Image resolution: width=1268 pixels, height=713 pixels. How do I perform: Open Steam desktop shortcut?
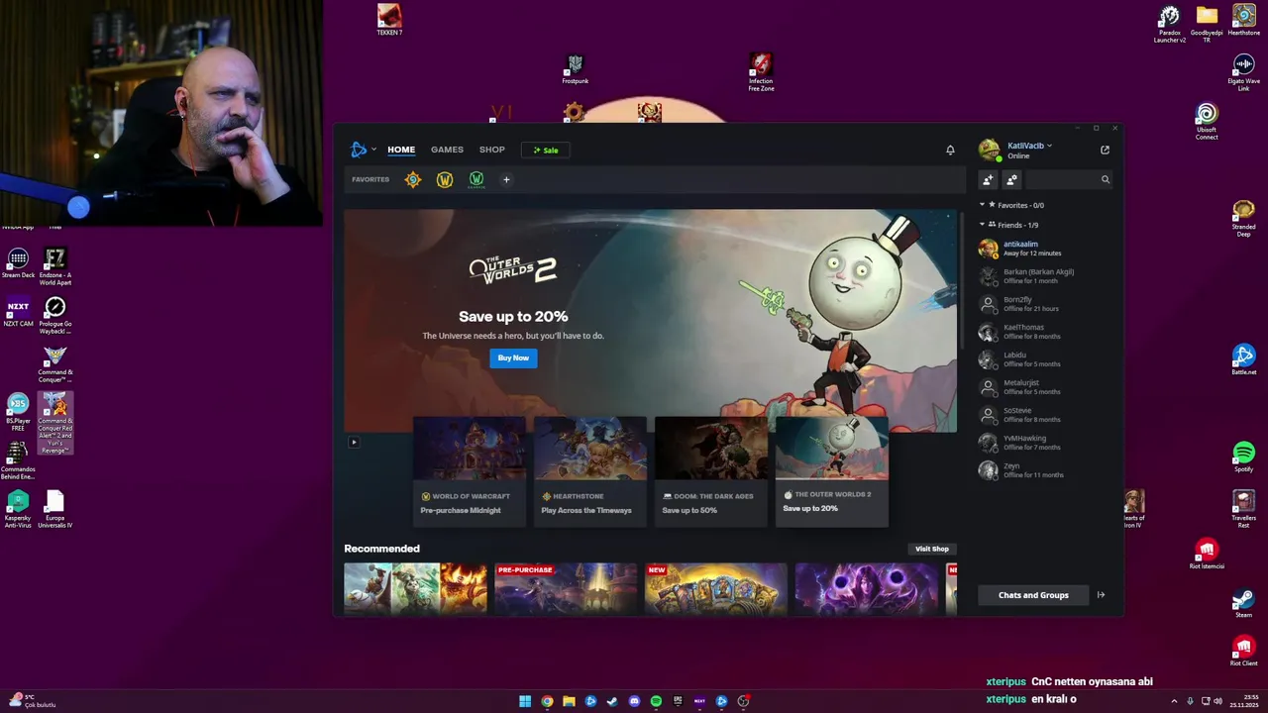coord(1244,603)
